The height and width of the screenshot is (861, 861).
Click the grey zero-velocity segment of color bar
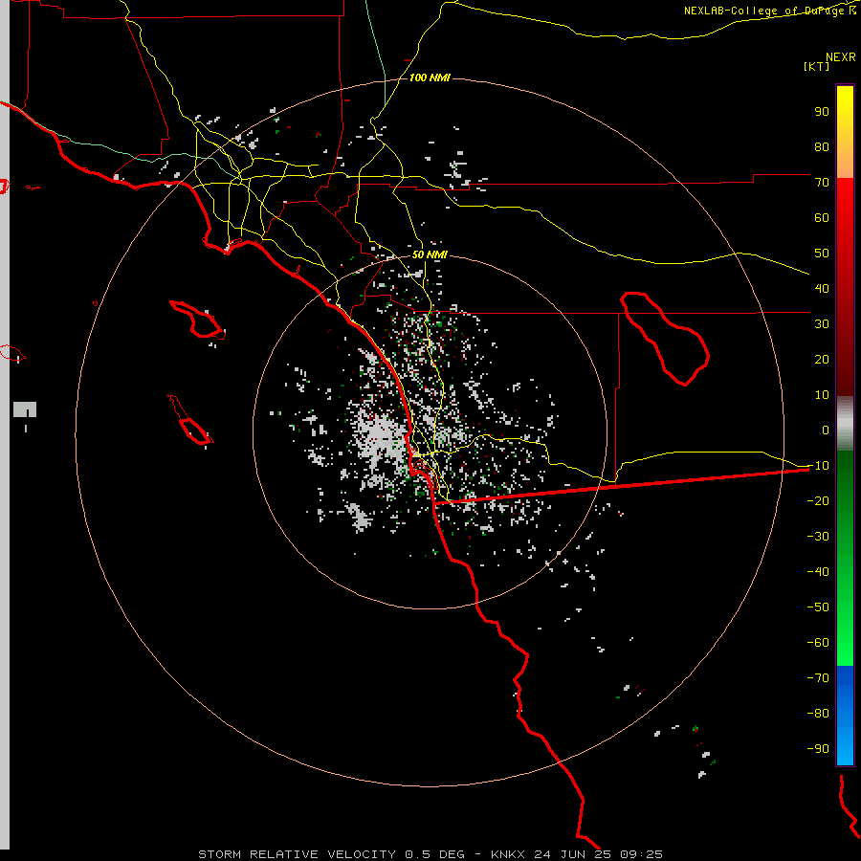(845, 424)
